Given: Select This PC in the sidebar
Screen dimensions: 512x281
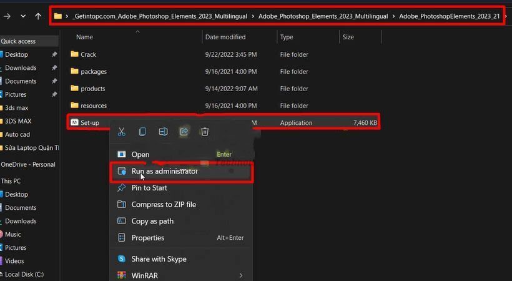Looking at the screenshot, I should (11, 181).
